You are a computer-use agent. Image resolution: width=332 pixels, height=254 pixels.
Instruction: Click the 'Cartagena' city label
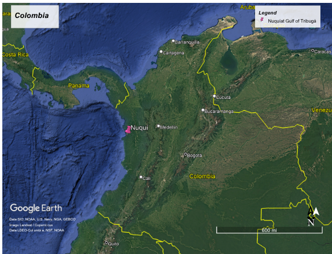(x=174, y=53)
